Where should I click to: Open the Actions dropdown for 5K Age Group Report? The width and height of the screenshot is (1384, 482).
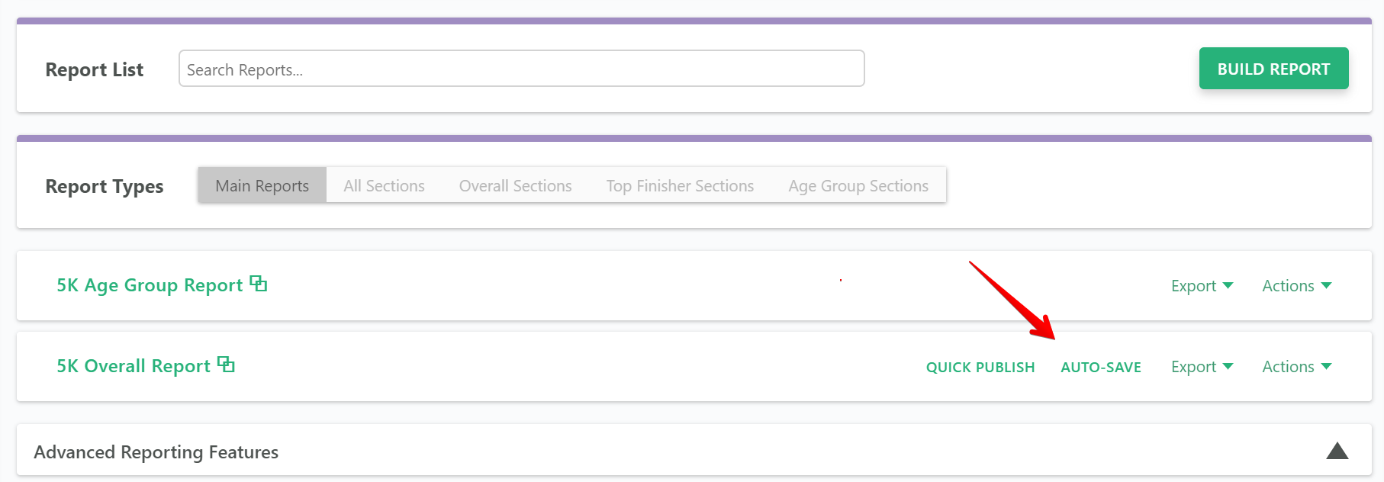[x=1295, y=285]
